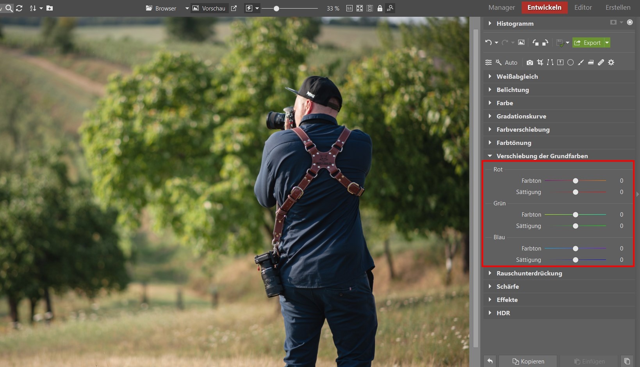Activate the retouching brush tool
640x367 pixels.
581,62
